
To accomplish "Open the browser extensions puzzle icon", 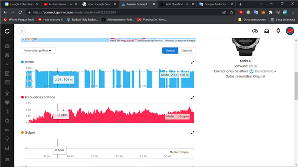I will (271, 13).
